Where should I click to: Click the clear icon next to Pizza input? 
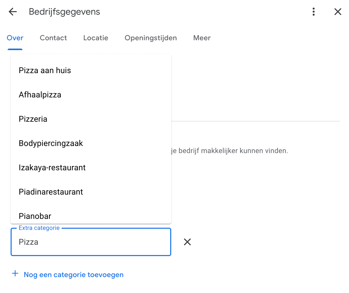point(187,242)
